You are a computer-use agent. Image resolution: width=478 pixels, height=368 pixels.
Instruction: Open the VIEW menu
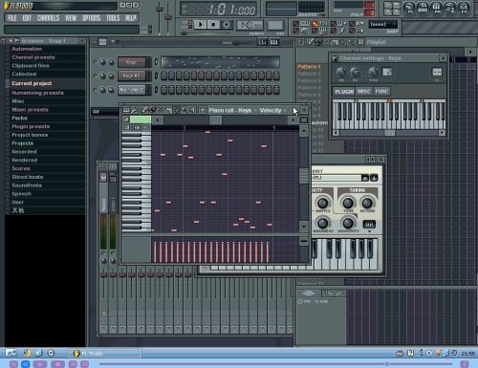(x=71, y=18)
